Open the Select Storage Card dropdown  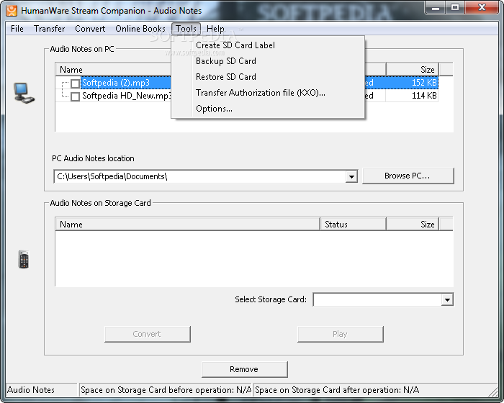point(447,300)
